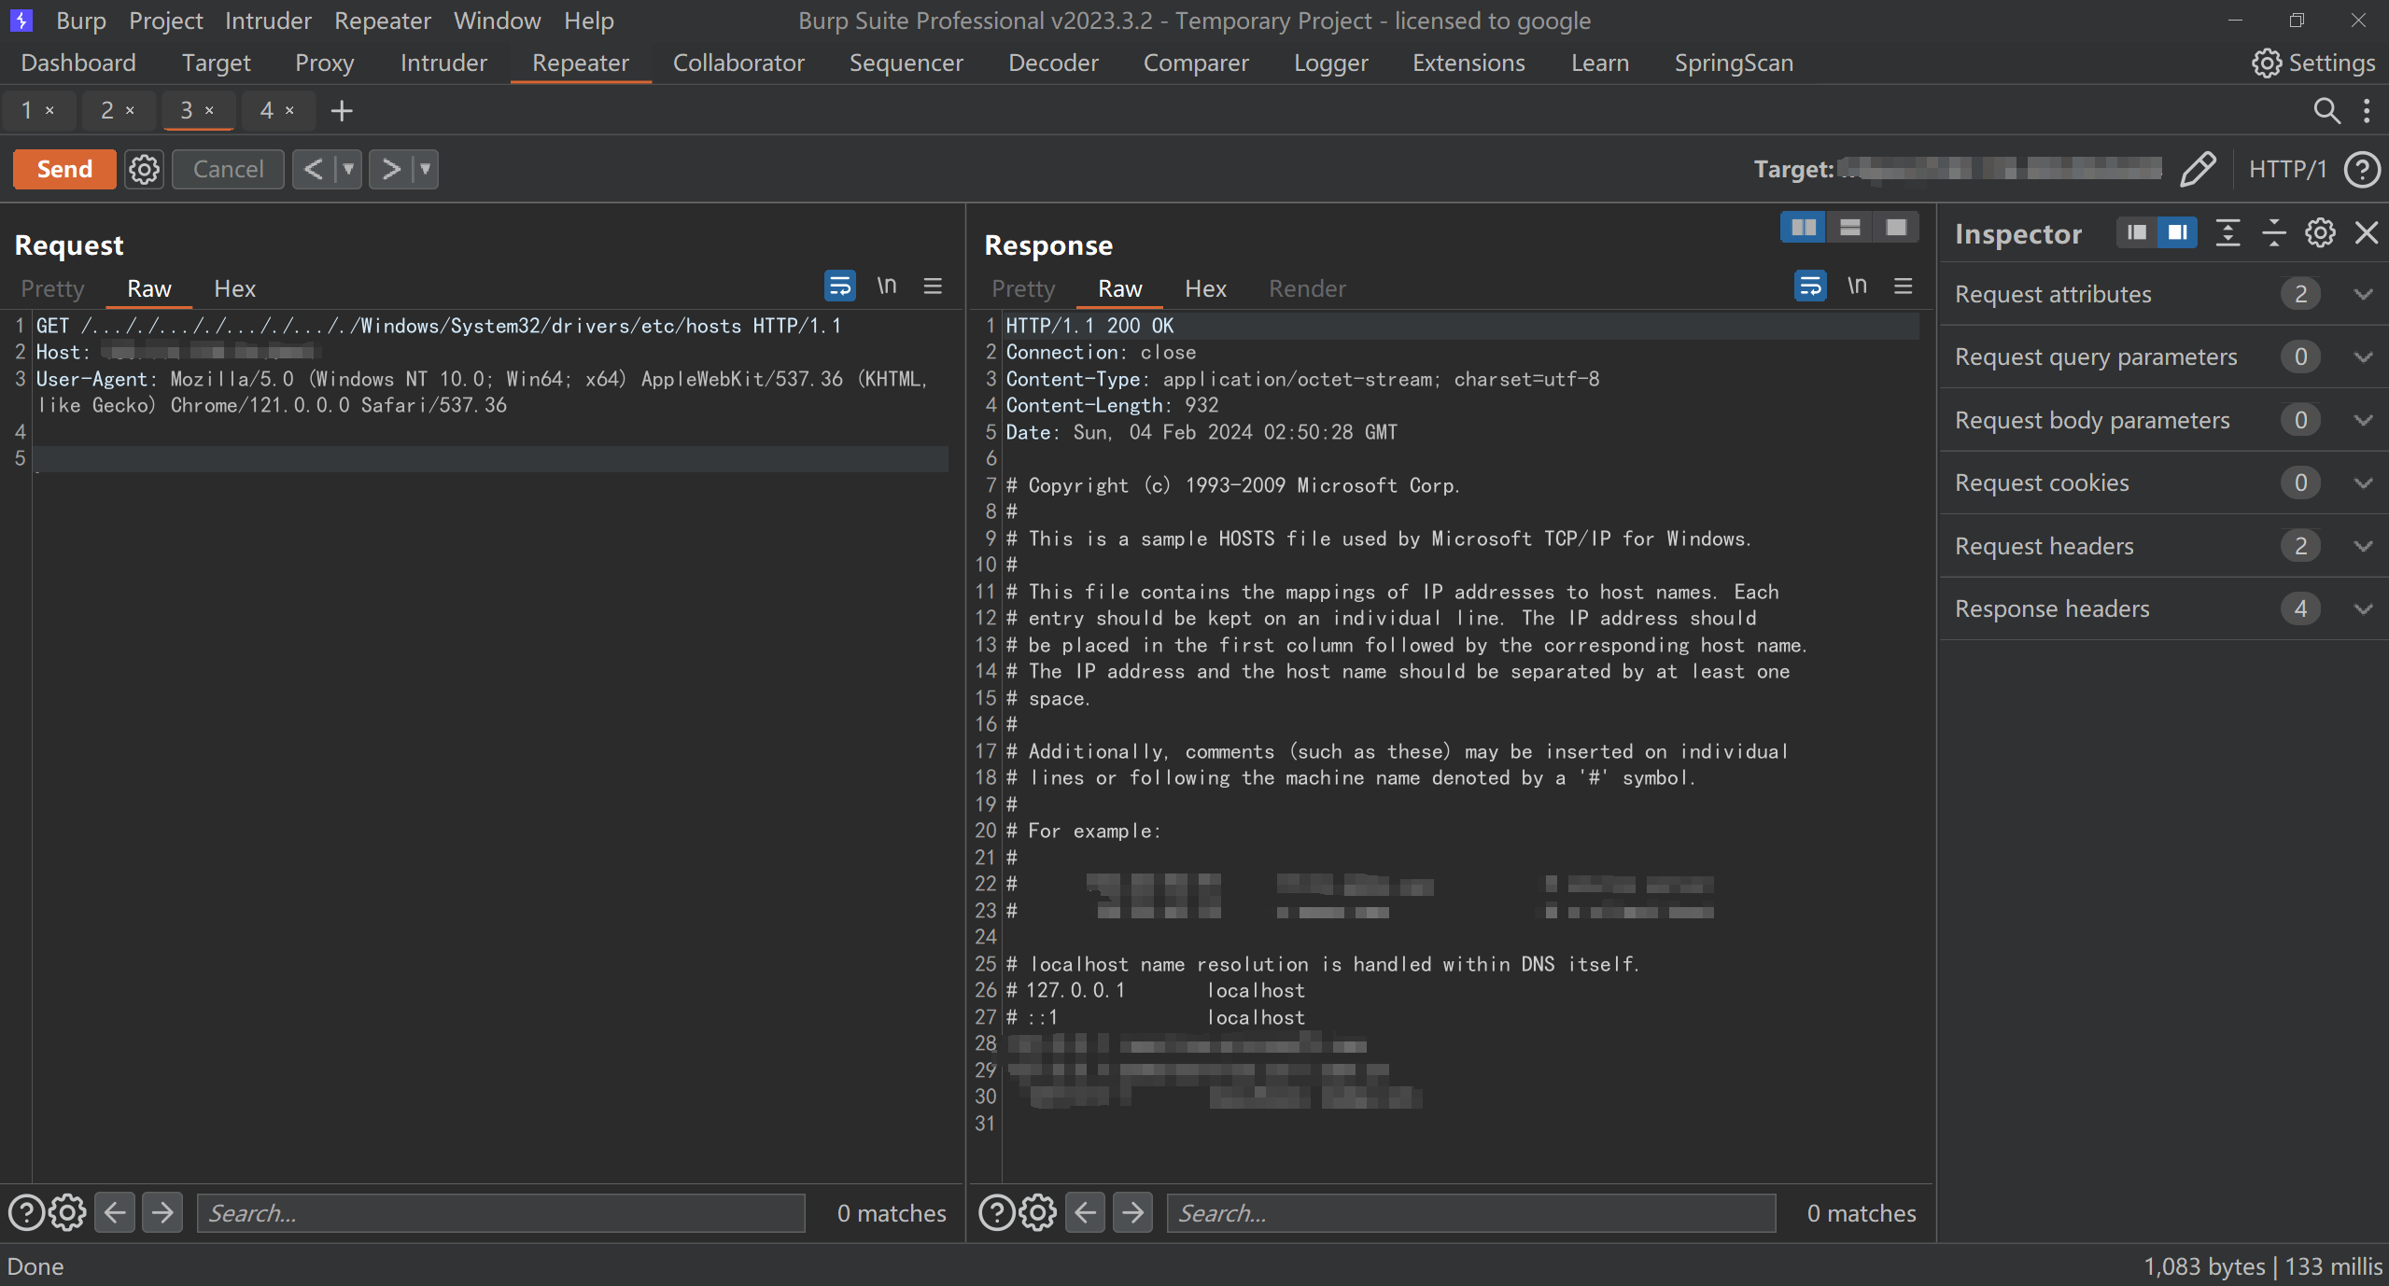Viewport: 2389px width, 1286px height.
Task: Open the Repeater search magnifier icon
Action: coord(2326,111)
